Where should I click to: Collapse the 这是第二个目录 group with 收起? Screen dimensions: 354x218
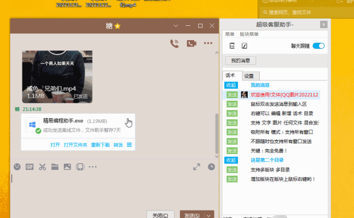point(231,160)
